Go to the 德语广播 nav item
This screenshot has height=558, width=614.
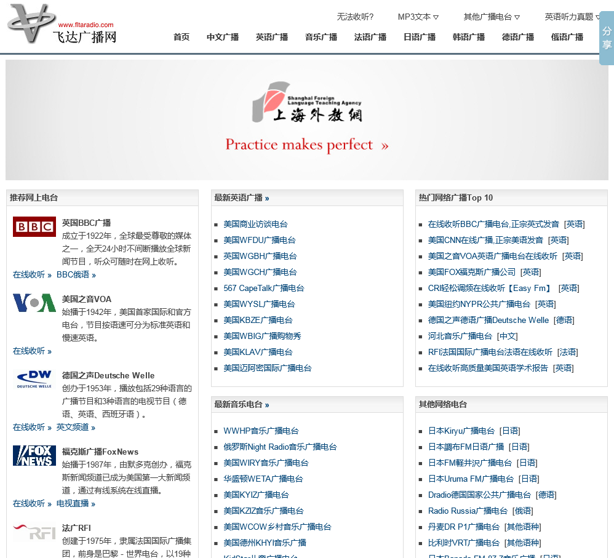tap(518, 37)
